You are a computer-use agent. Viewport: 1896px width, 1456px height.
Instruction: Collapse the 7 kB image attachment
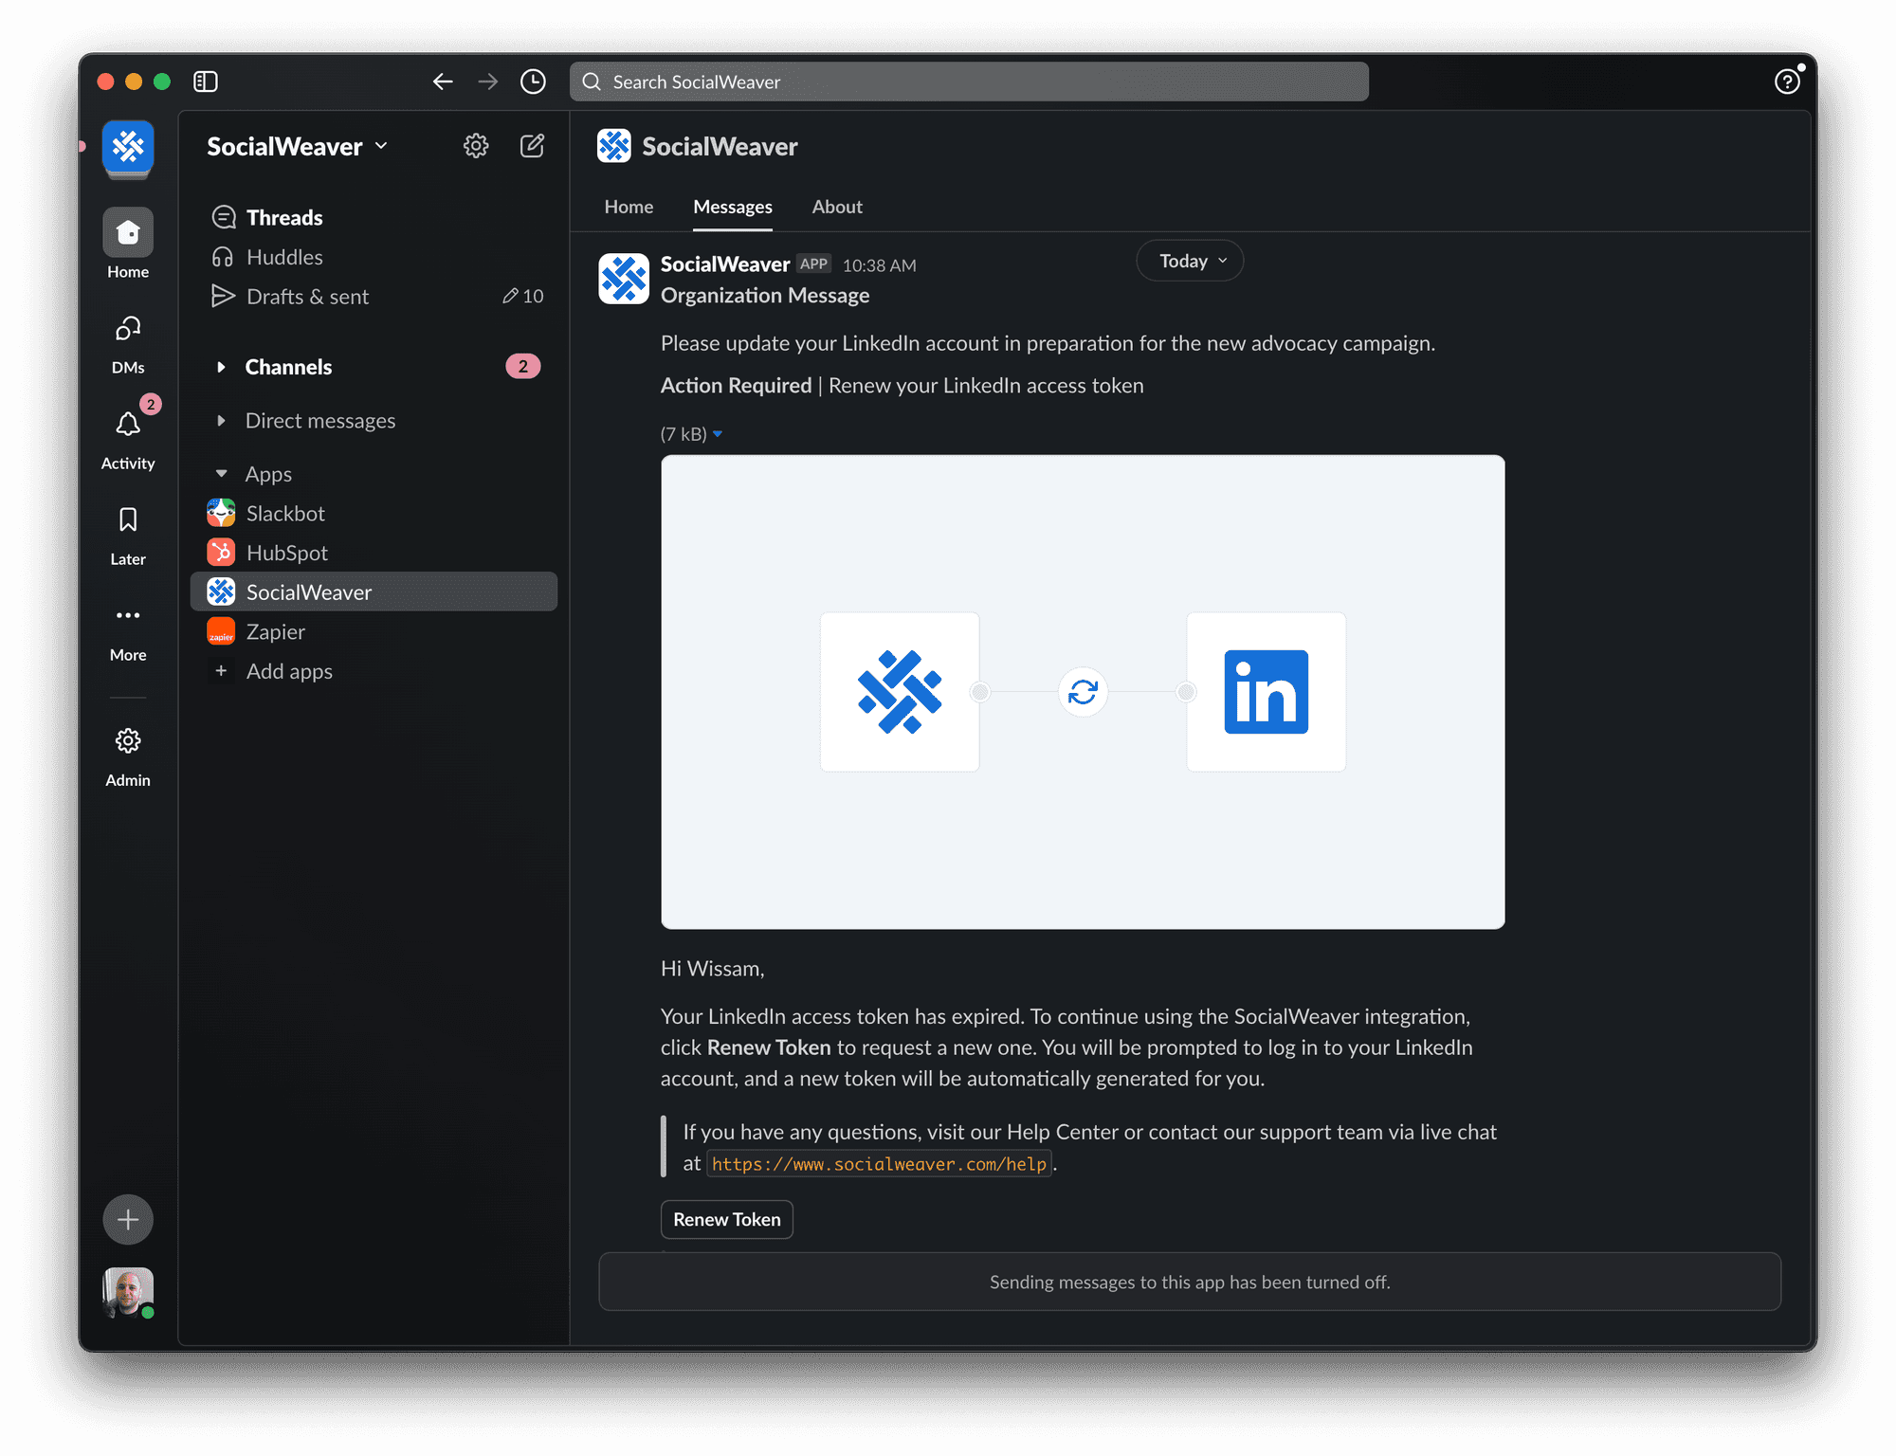tap(718, 434)
